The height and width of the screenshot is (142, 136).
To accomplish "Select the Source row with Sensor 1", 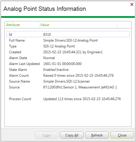I will [x=68, y=87].
